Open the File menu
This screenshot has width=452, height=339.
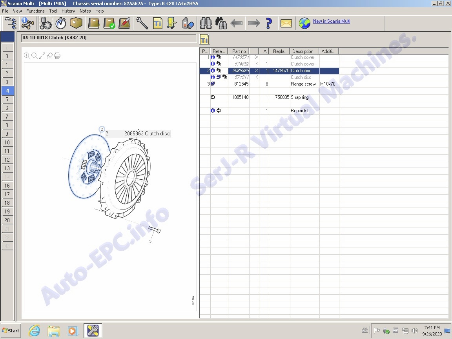pyautogui.click(x=5, y=11)
